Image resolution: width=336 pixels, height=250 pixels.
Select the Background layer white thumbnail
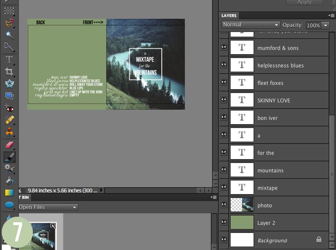[242, 240]
